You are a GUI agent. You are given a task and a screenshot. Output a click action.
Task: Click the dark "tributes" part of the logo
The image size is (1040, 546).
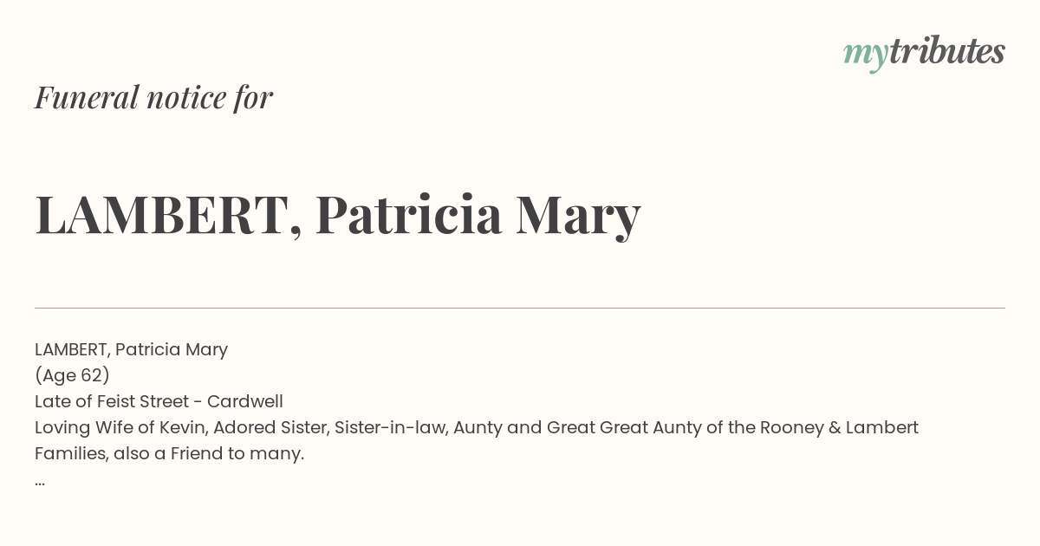click(947, 51)
